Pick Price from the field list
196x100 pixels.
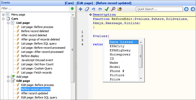pyautogui.click(x=115, y=79)
